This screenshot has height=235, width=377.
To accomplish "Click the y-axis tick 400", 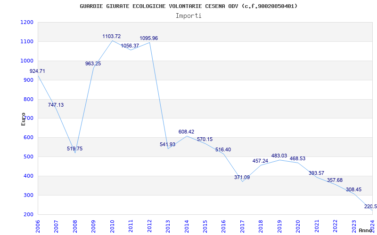I will pyautogui.click(x=28, y=176).
